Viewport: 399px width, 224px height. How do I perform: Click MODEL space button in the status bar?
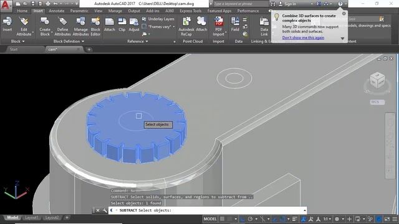[210, 219]
